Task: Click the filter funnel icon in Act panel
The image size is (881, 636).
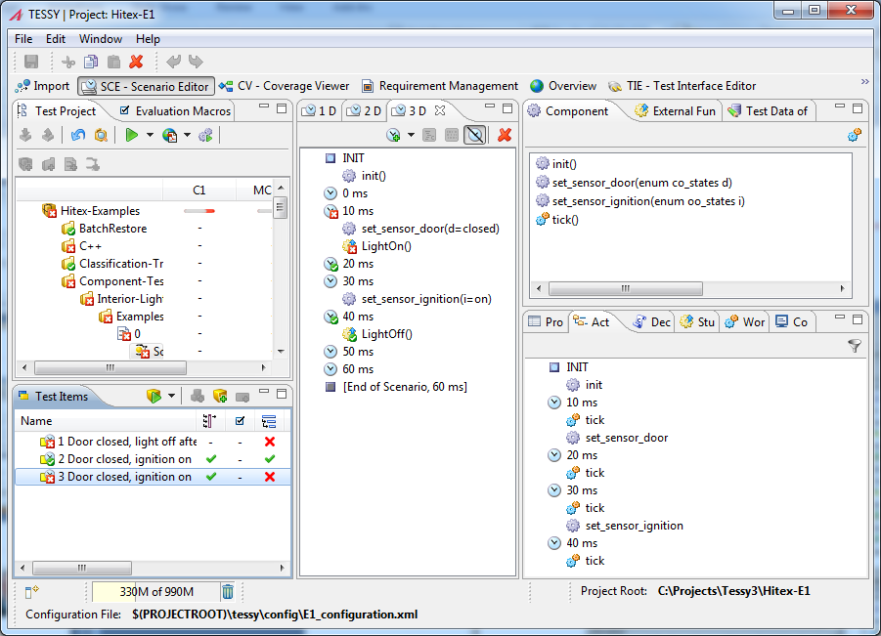Action: tap(854, 347)
